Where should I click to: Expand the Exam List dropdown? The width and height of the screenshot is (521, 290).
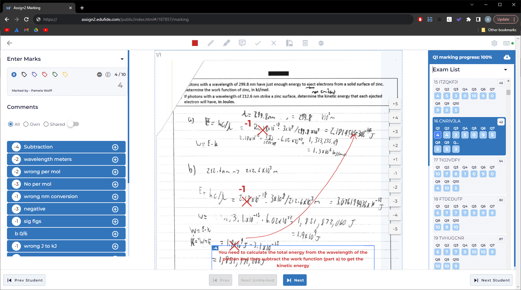[x=505, y=70]
